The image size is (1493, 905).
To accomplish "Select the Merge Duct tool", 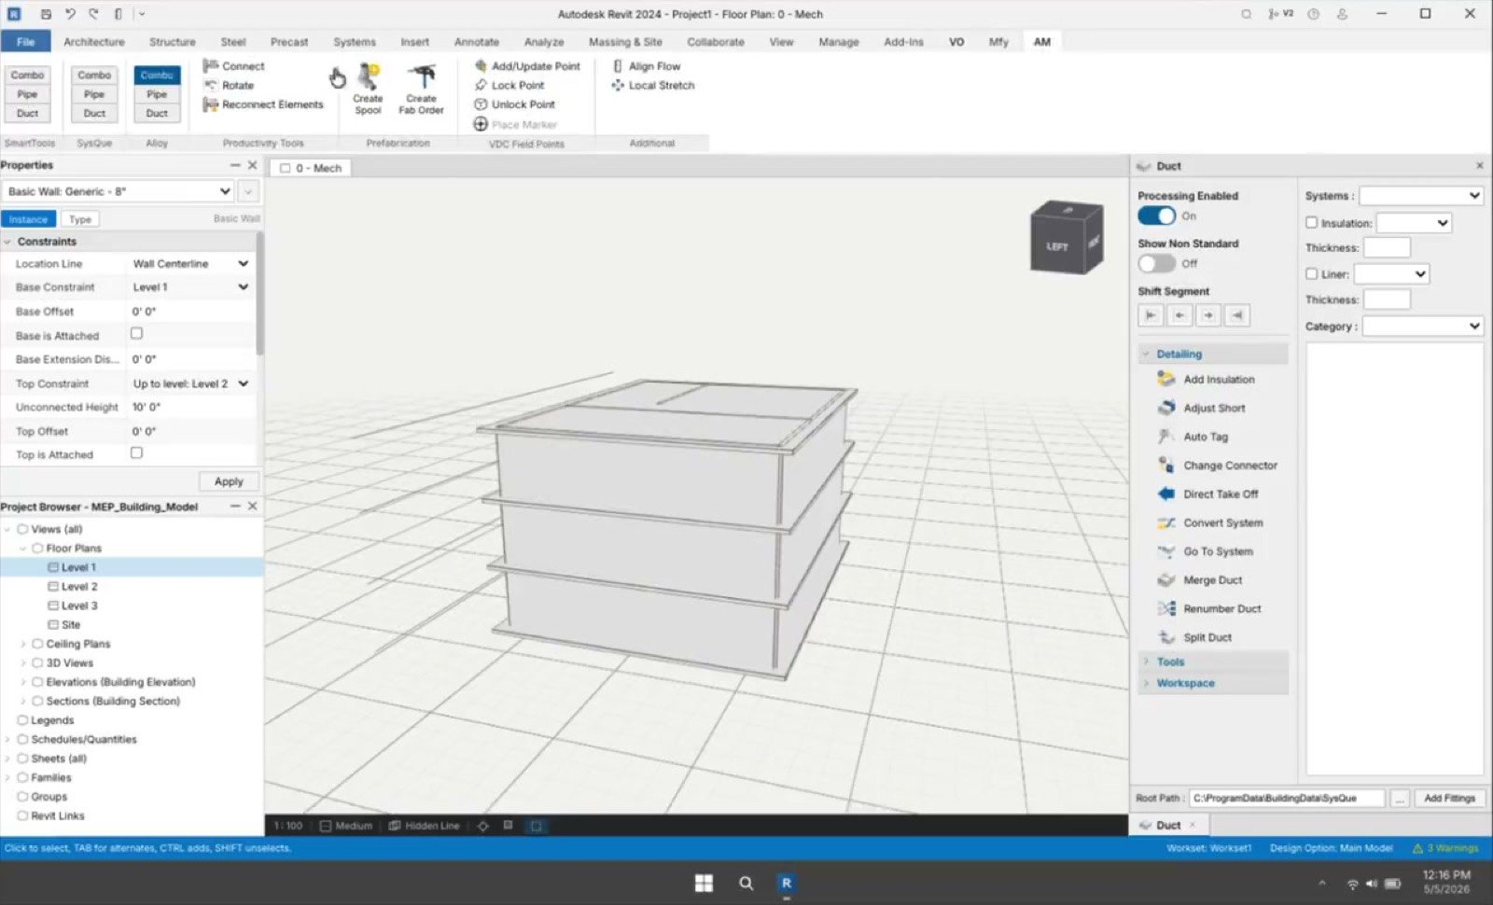I will pos(1200,579).
